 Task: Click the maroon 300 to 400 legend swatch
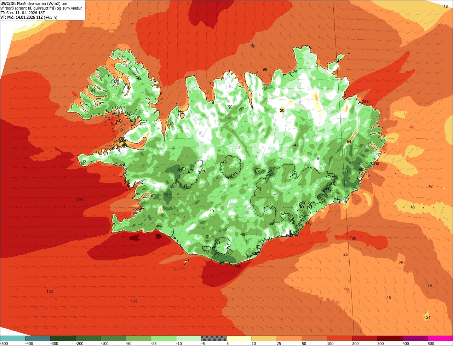(390, 338)
